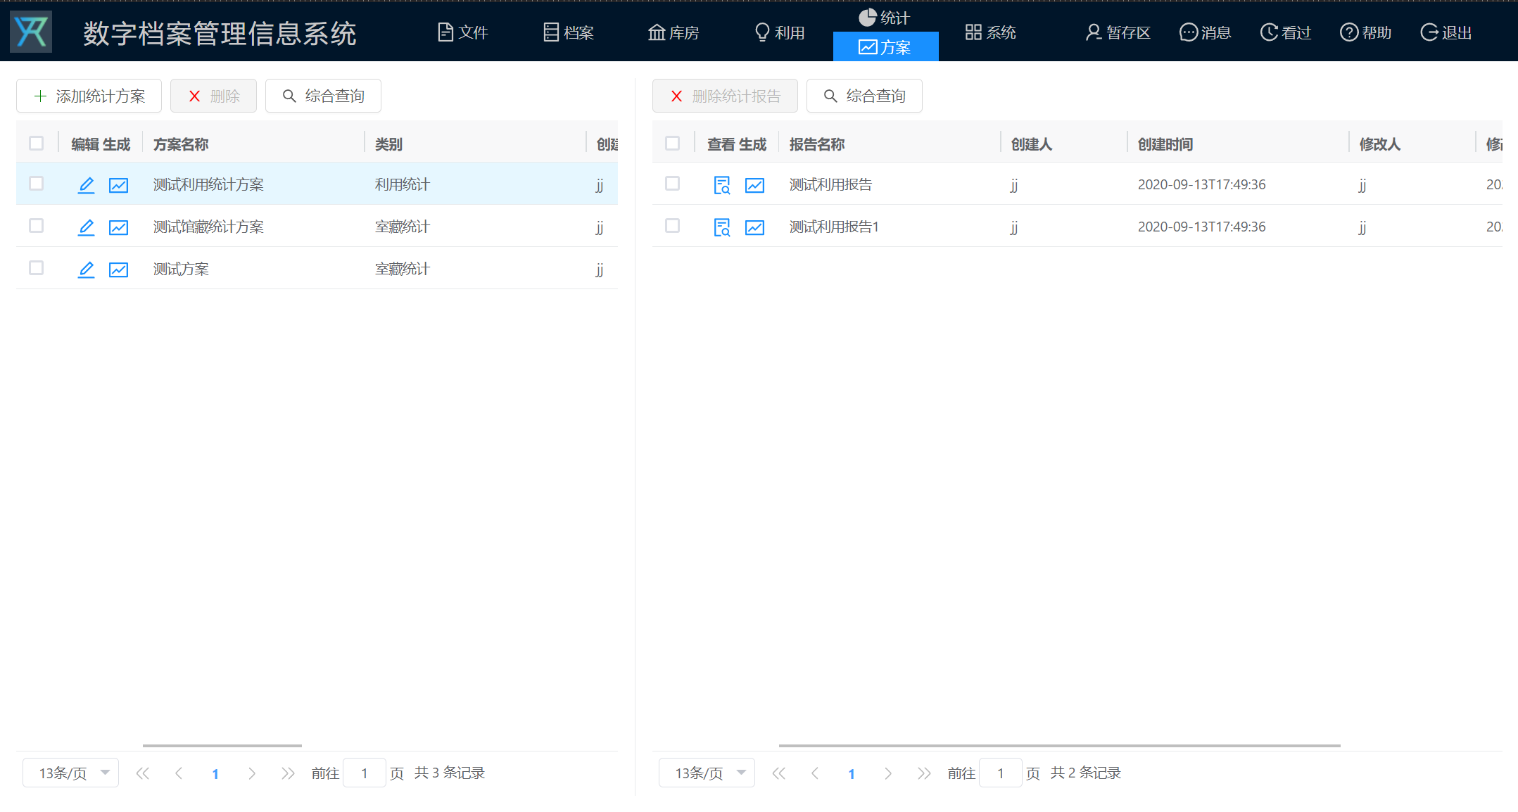Screen dimensions: 1518x812
Task: Generate chart for 测试利用报告1
Action: pyautogui.click(x=754, y=227)
